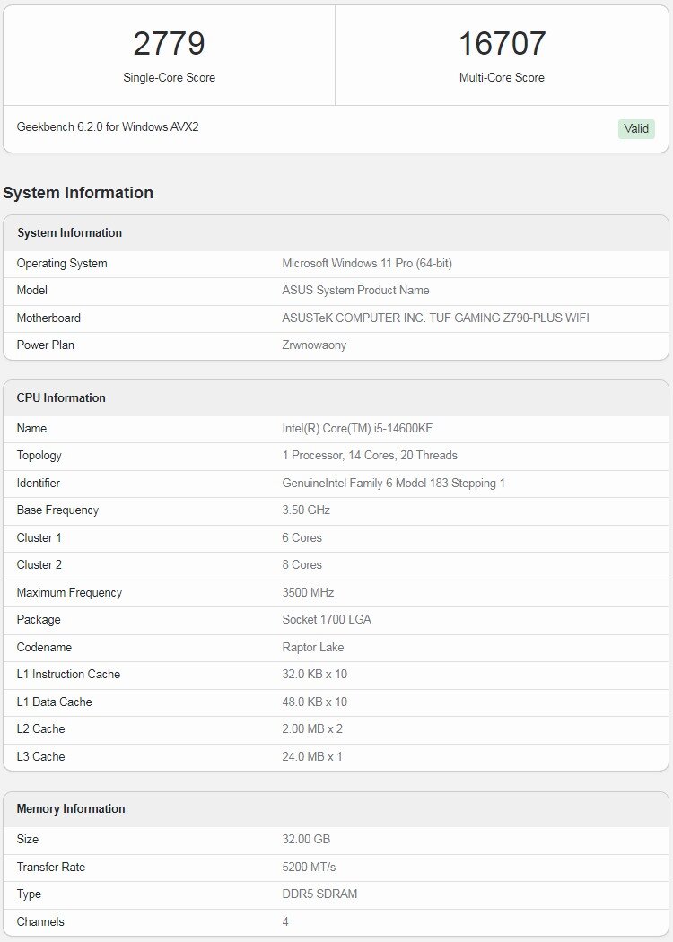Image resolution: width=673 pixels, height=942 pixels.
Task: Select the Base Frequency label
Action: pos(57,510)
